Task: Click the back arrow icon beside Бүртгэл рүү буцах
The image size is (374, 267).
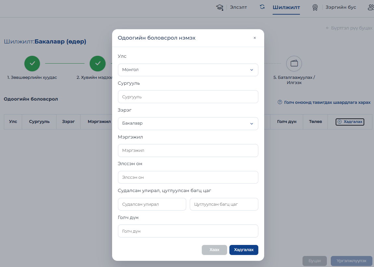Action: point(328,28)
